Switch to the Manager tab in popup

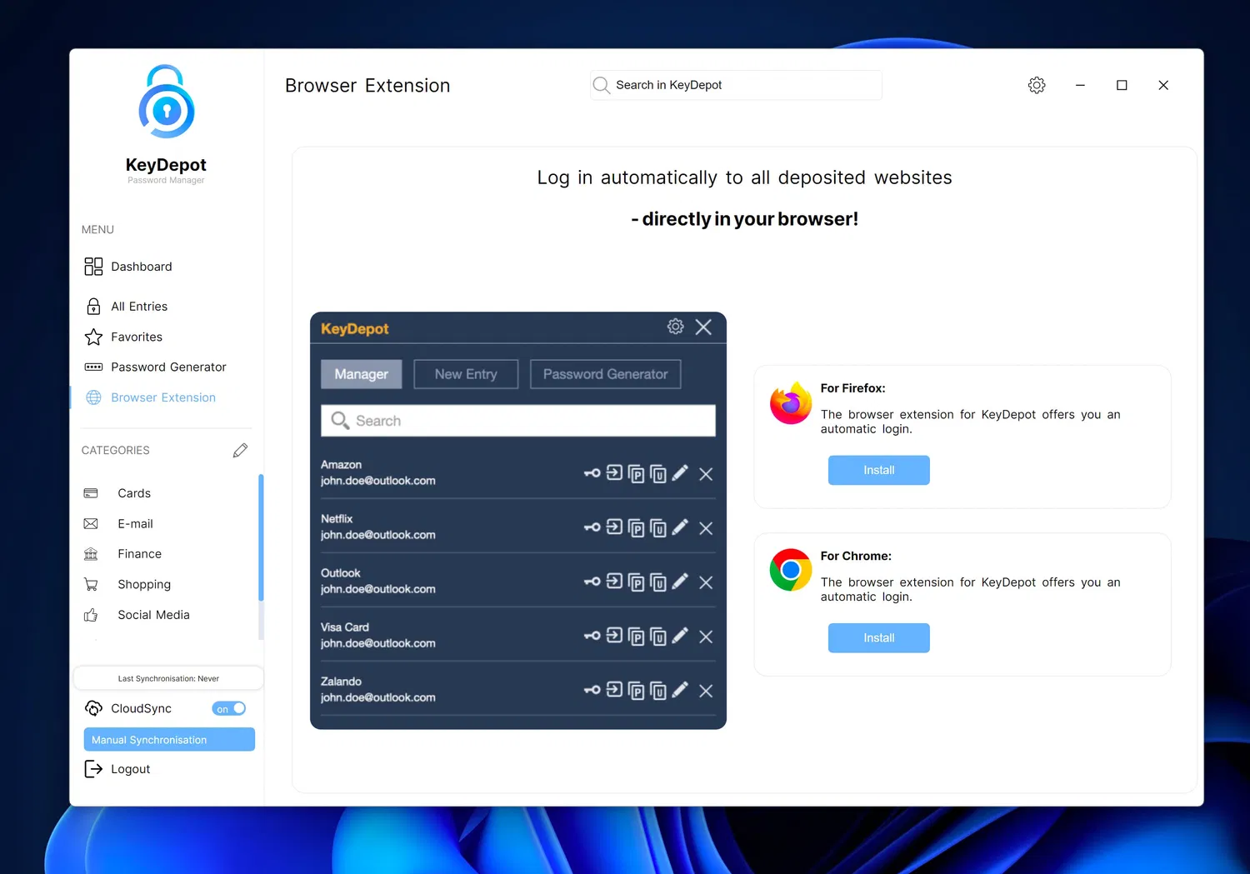pyautogui.click(x=361, y=374)
